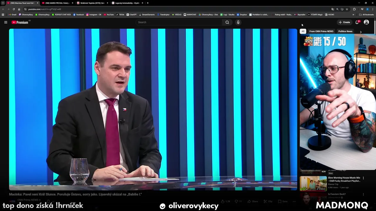Open the YouTube hamburger guide menu
Viewport: 376px width, 211px height.
pos(6,22)
